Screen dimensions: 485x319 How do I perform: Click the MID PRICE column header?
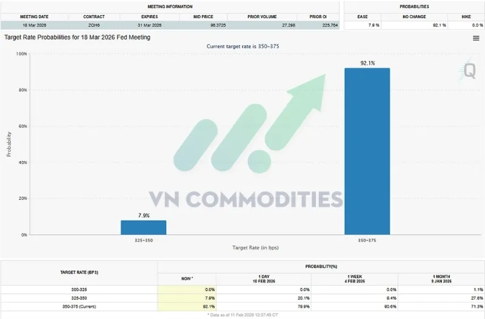203,17
